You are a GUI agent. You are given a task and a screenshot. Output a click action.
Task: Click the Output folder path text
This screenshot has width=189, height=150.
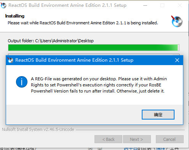[x=51, y=41]
